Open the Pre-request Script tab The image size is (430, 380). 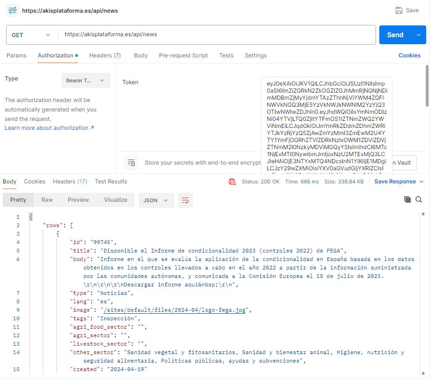click(x=183, y=55)
